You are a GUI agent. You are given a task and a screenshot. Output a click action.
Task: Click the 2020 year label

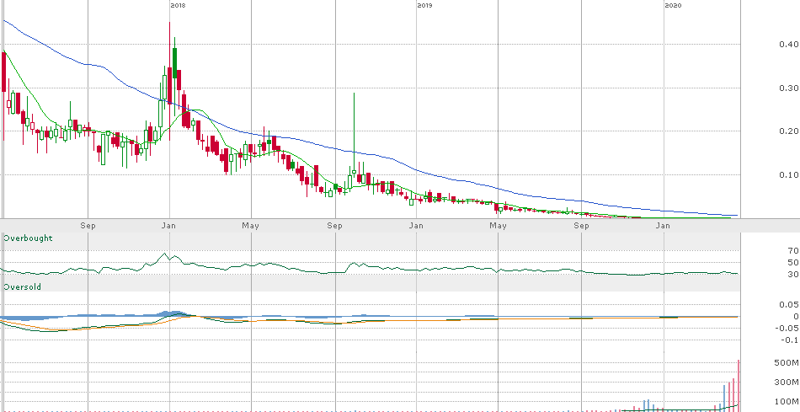click(673, 5)
